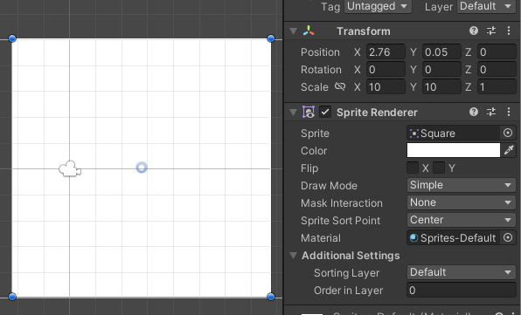
Task: Open material object picker for Sprites-Default
Action: click(x=508, y=237)
